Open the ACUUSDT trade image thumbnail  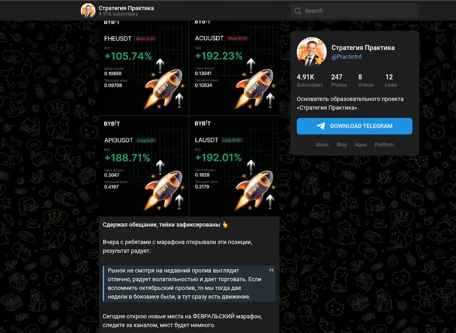tap(234, 68)
